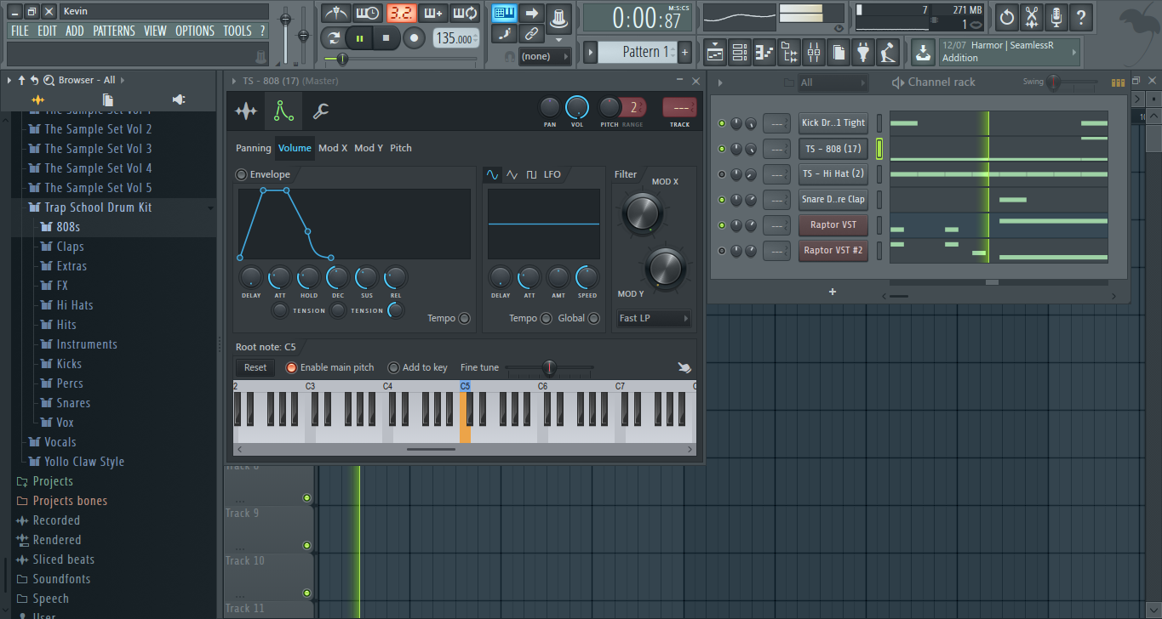Image resolution: width=1162 pixels, height=619 pixels.
Task: Click the channel rack graph editor bars icon
Action: [x=1119, y=82]
